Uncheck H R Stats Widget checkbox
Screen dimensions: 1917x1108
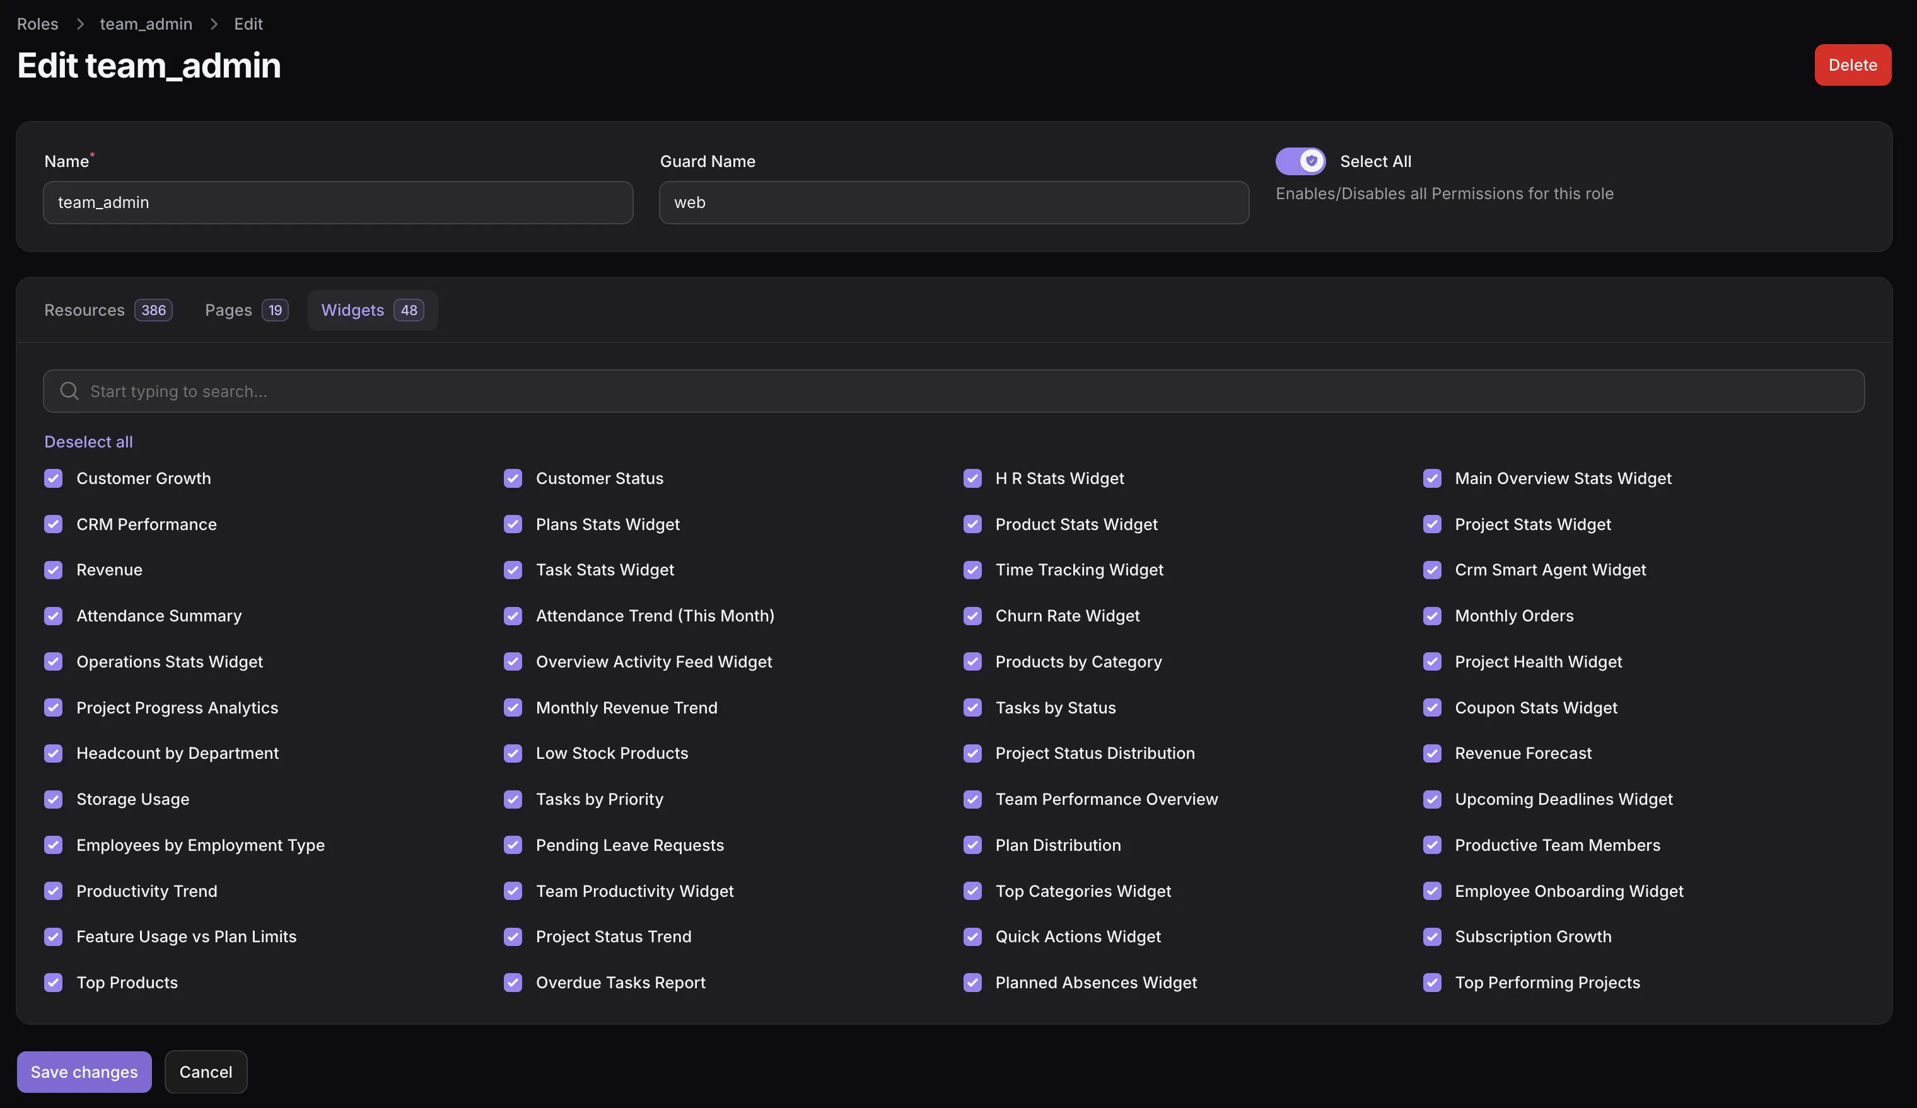point(972,478)
